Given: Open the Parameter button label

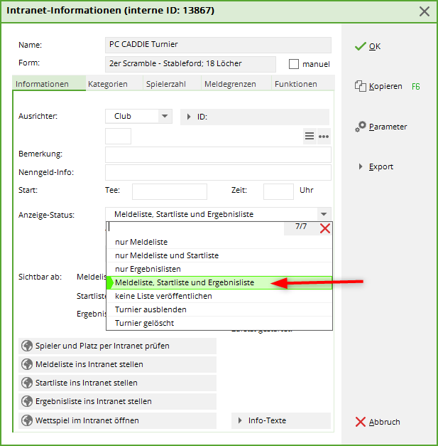Looking at the screenshot, I should click(388, 127).
